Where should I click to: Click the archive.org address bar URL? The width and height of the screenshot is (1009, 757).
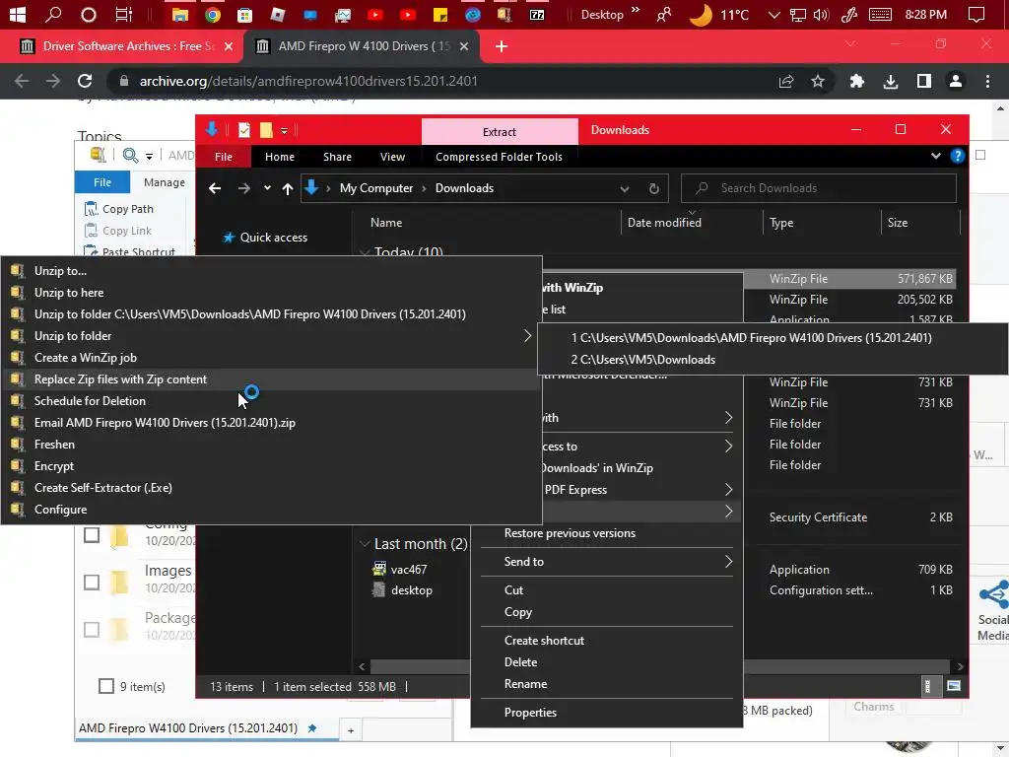coord(308,81)
